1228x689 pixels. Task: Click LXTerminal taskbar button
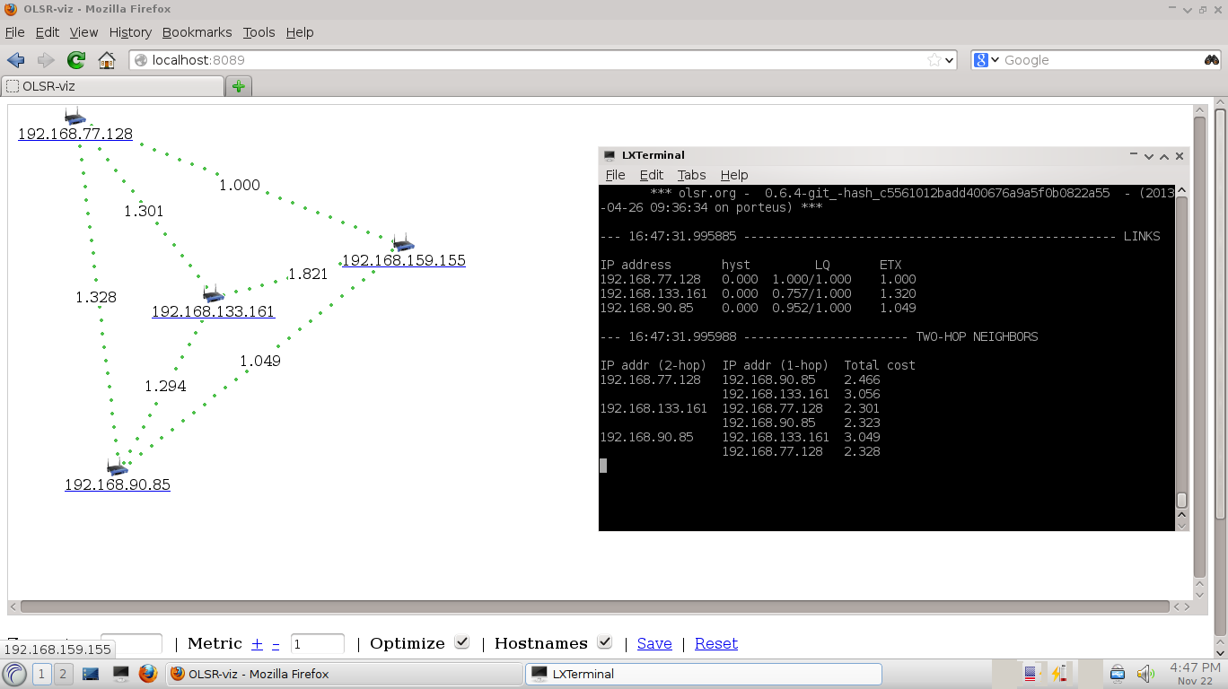click(704, 674)
